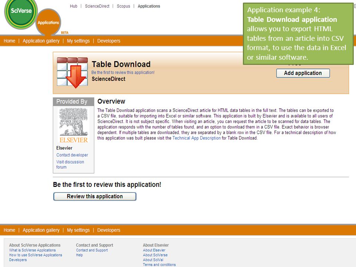Screen dimensions: 356x267
Task: Open Developers in bottom orange menu
Action: click(109, 230)
